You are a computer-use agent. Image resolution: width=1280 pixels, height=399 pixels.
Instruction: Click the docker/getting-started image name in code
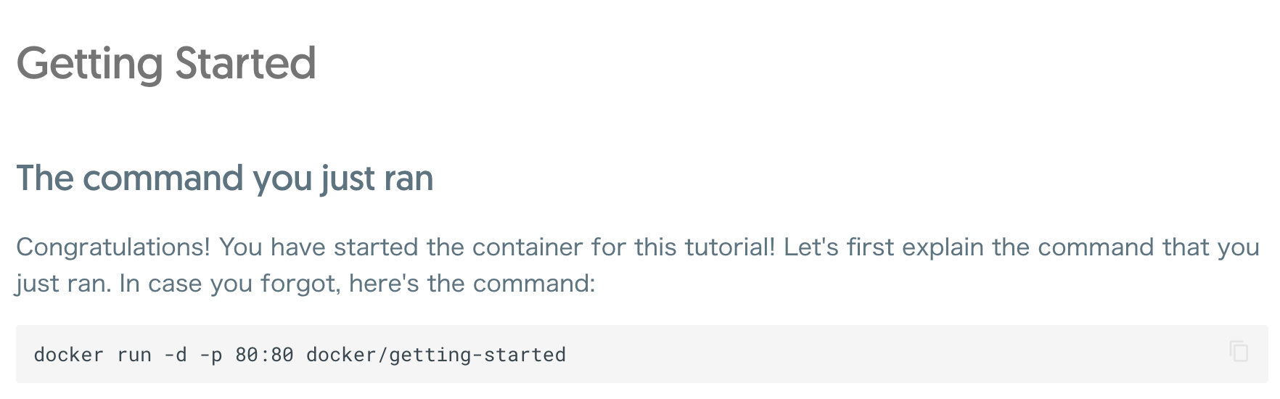point(436,355)
